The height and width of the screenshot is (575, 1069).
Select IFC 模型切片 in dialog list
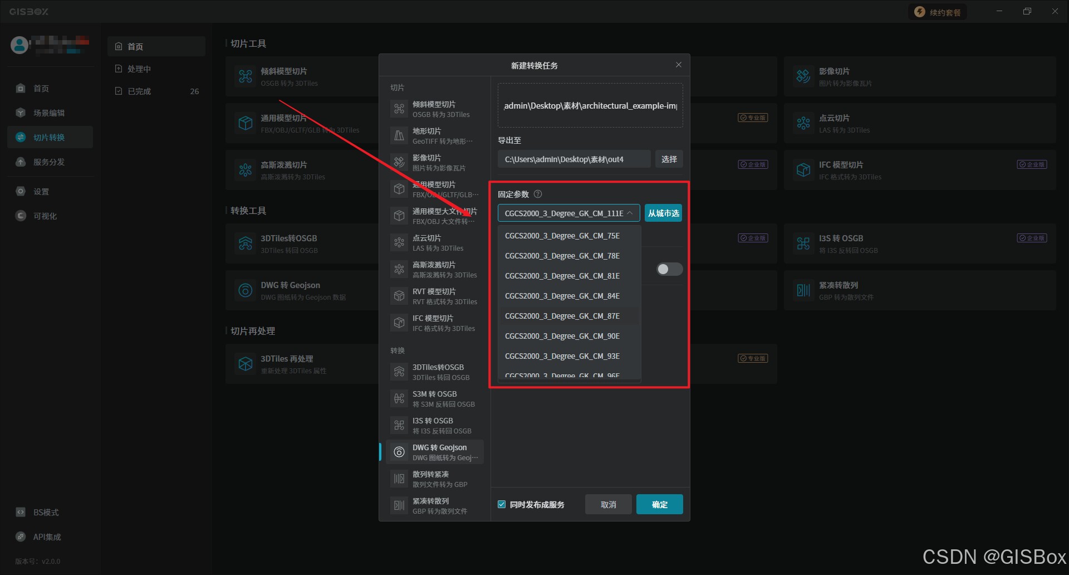(x=435, y=323)
